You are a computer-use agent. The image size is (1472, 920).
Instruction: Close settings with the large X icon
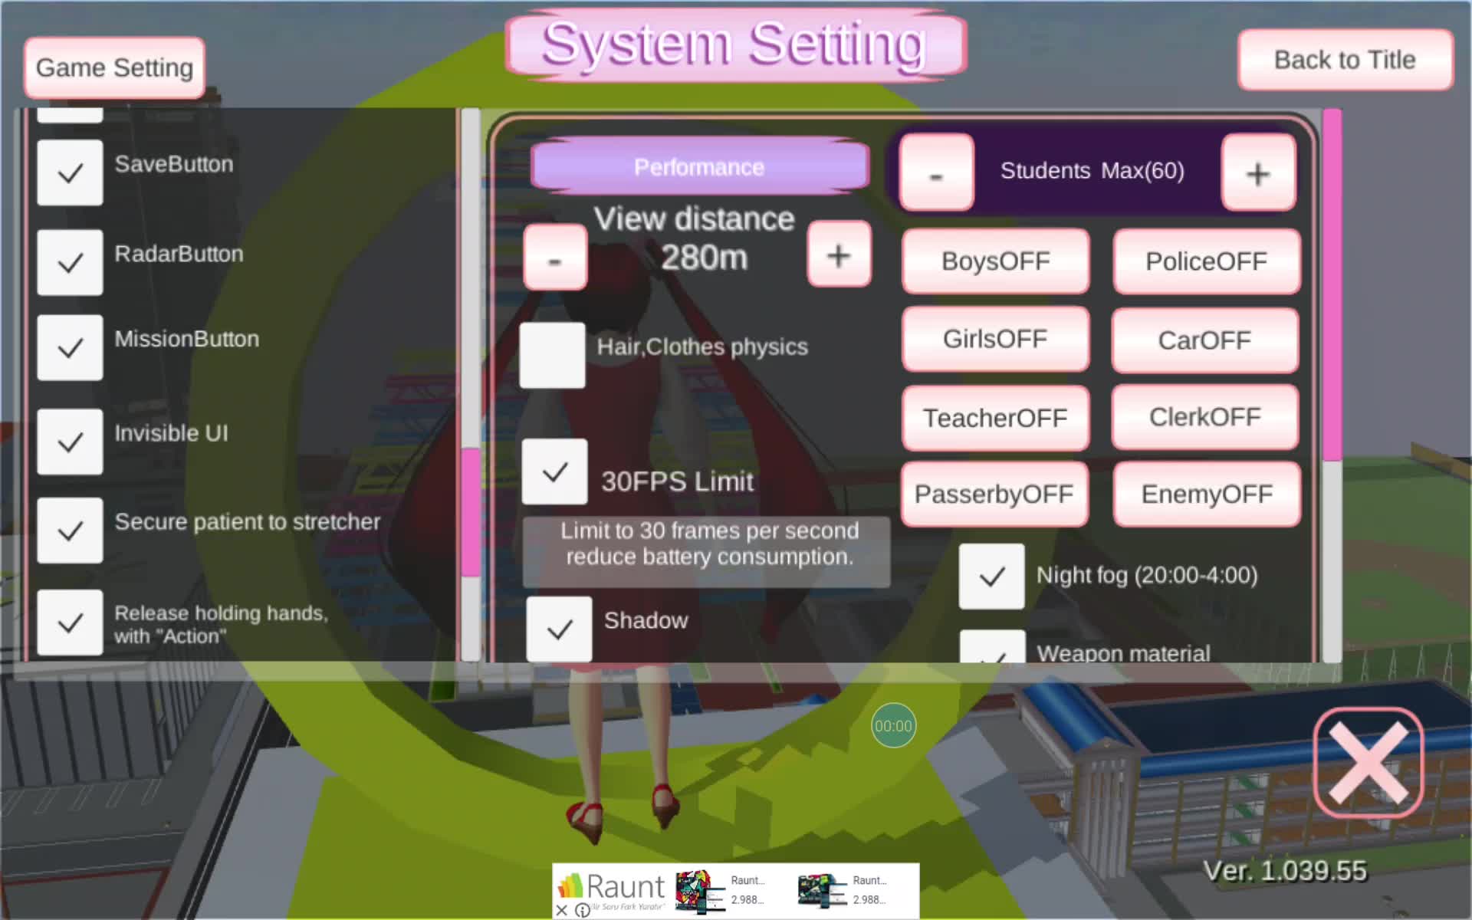(x=1368, y=762)
